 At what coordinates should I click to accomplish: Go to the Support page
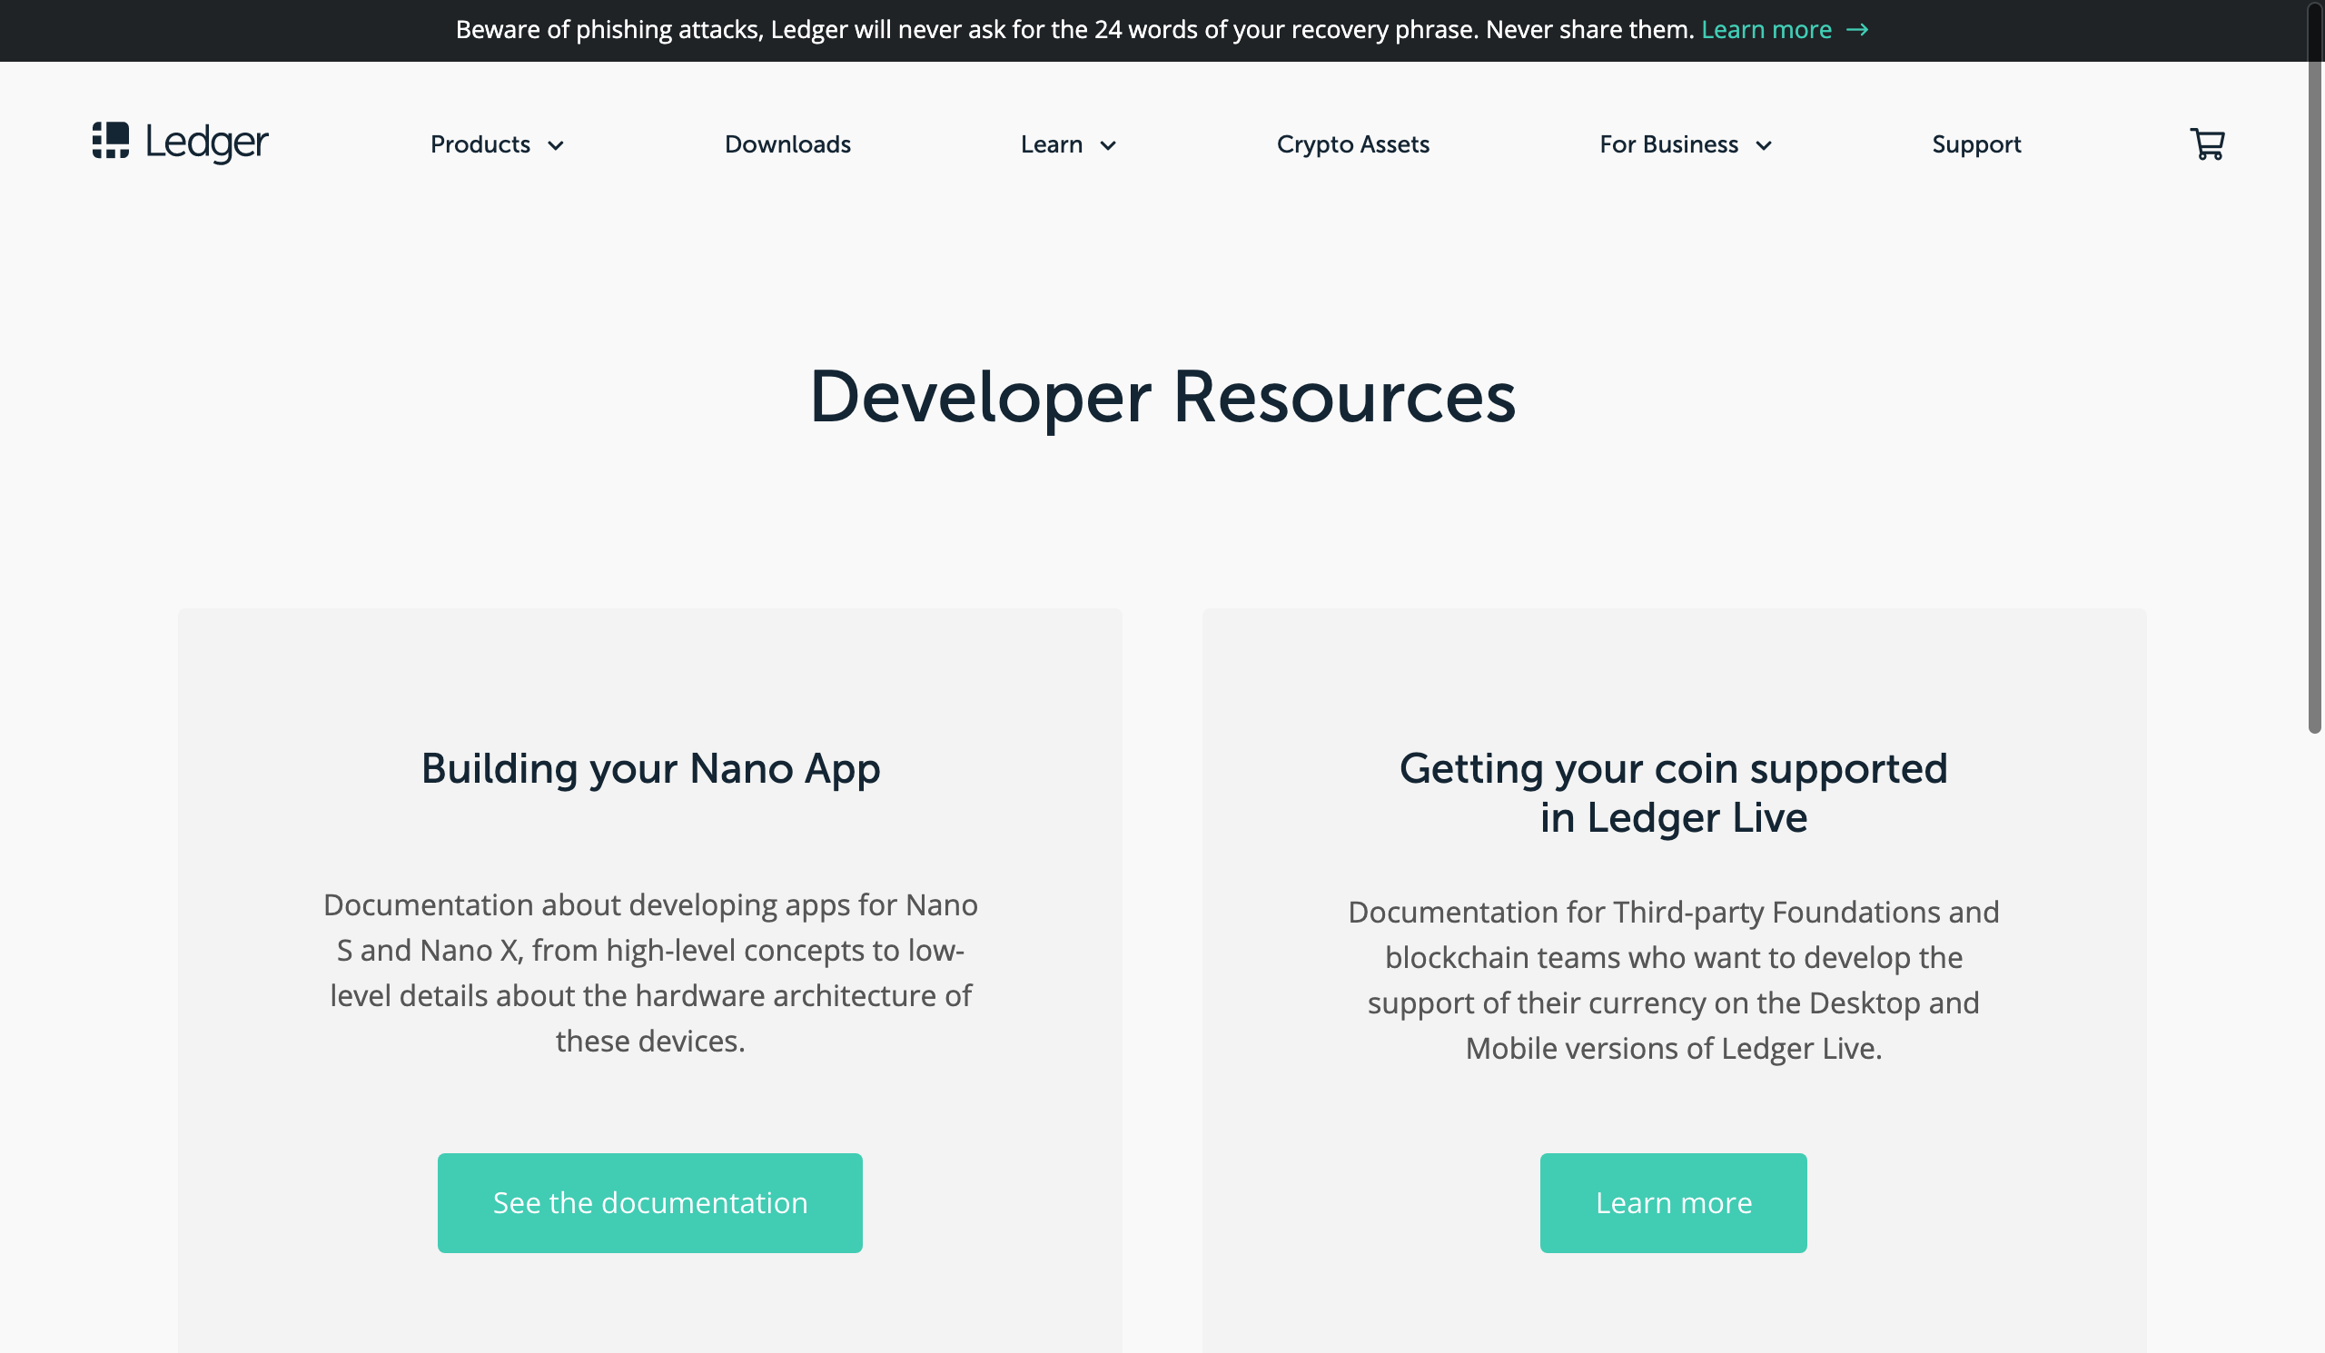tap(1976, 144)
